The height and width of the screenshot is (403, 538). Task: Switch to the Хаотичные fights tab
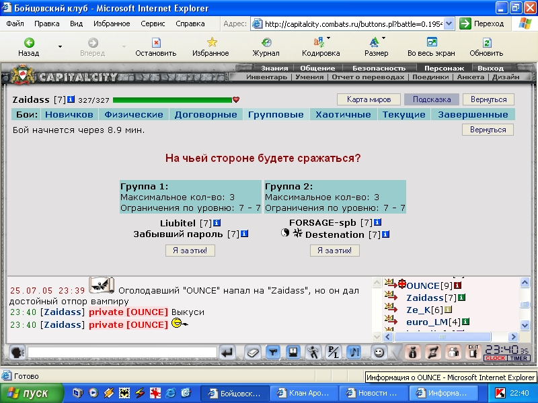tap(343, 114)
